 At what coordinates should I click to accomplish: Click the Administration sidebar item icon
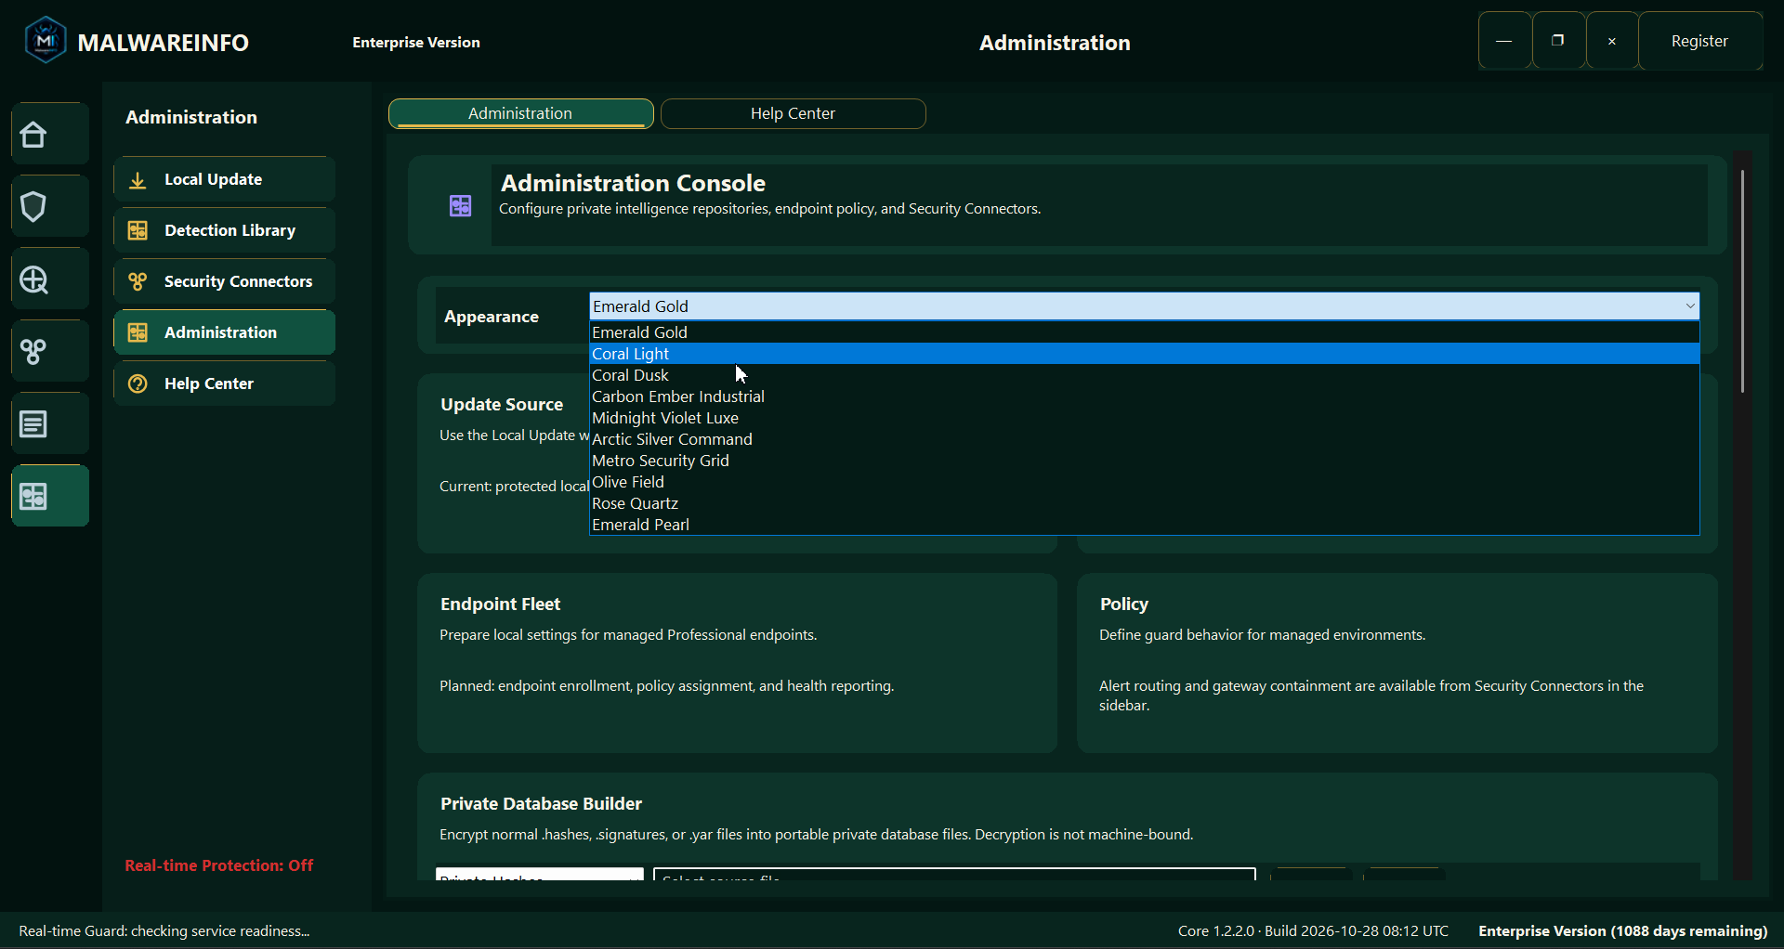click(x=138, y=333)
